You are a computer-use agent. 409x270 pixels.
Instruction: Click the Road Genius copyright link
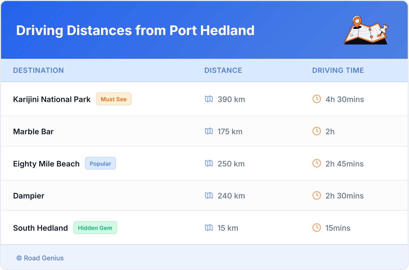tap(40, 258)
